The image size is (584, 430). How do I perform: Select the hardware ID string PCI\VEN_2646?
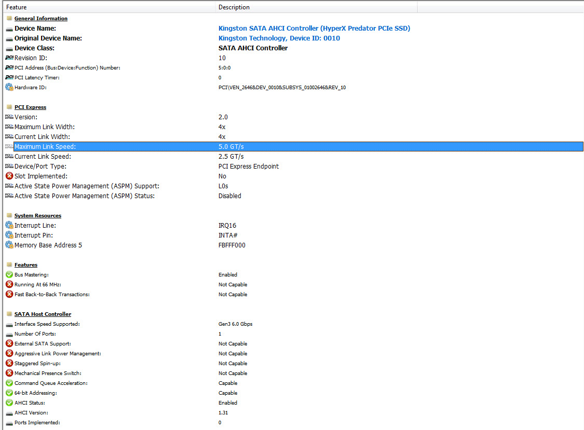click(282, 88)
